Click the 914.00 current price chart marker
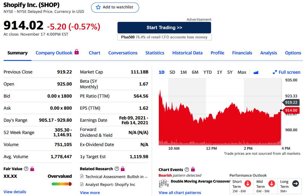Screen dimensions: 303x196 pyautogui.click(x=291, y=110)
